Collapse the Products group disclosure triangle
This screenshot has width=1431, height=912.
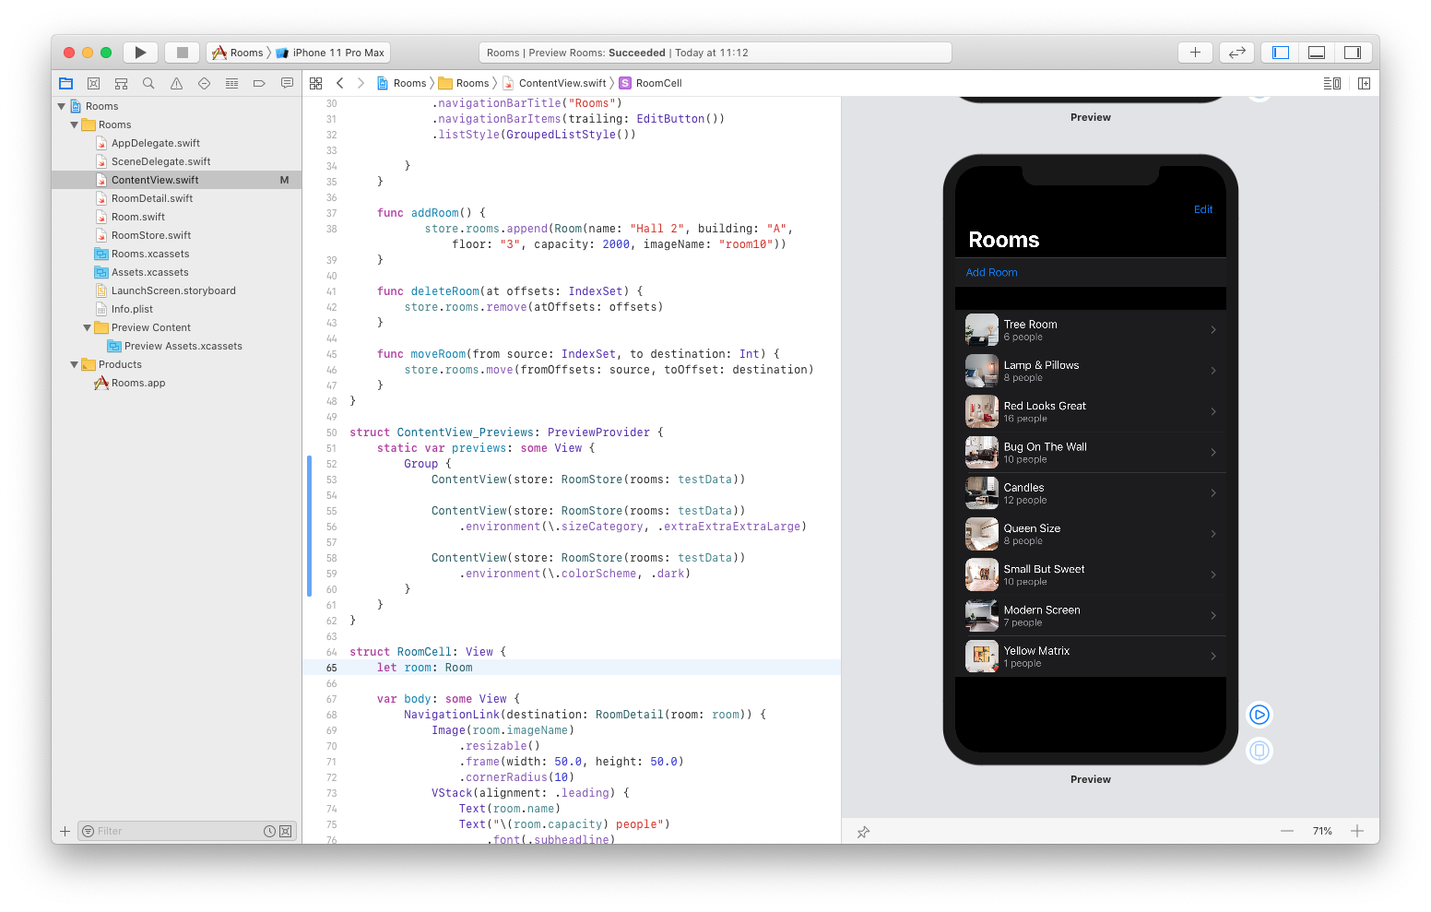click(75, 364)
